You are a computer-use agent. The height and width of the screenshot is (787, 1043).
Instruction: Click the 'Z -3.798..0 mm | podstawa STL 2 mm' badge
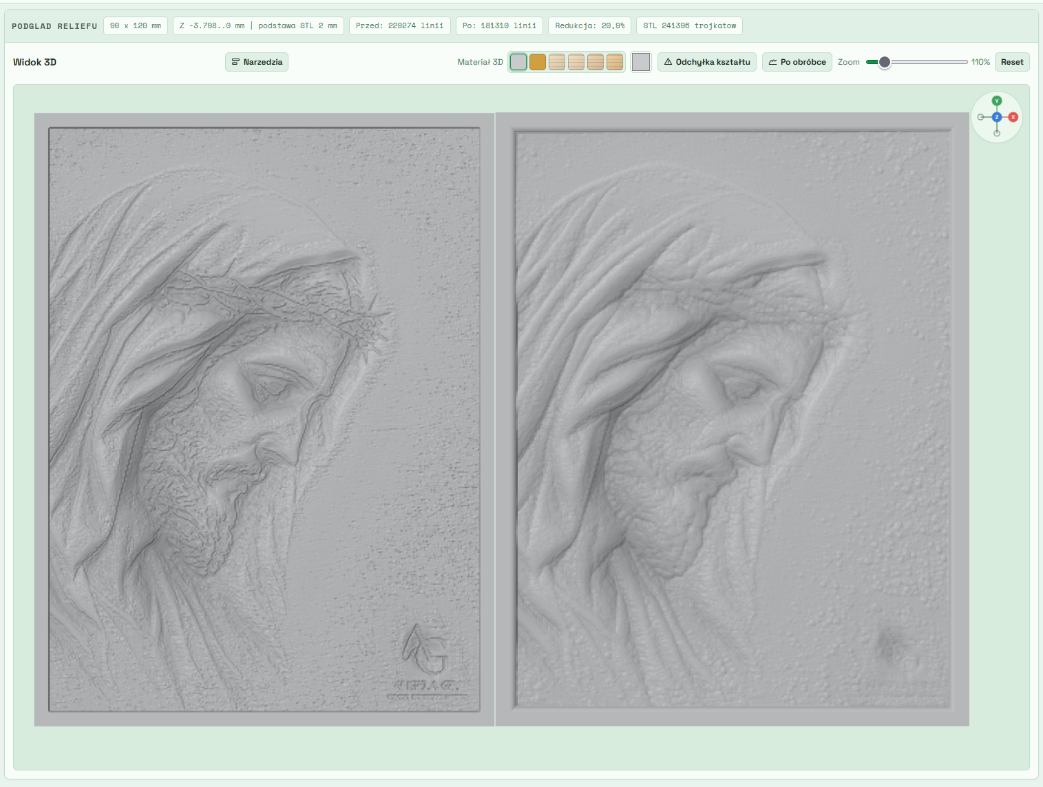258,26
